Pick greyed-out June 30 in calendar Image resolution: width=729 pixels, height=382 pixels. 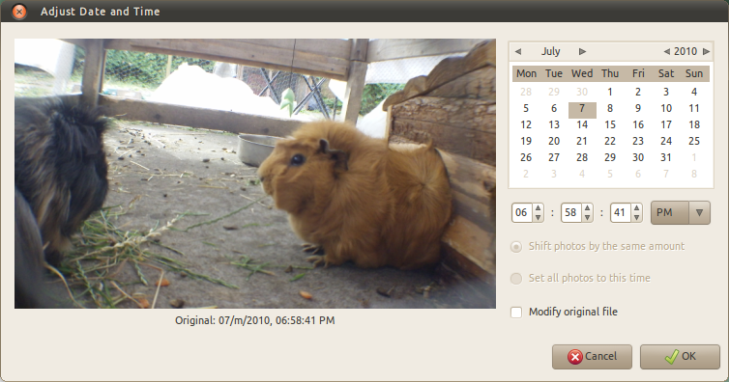[x=582, y=93]
